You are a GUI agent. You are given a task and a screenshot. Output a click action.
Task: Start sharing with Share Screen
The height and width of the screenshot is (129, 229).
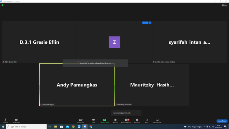tap(104, 121)
